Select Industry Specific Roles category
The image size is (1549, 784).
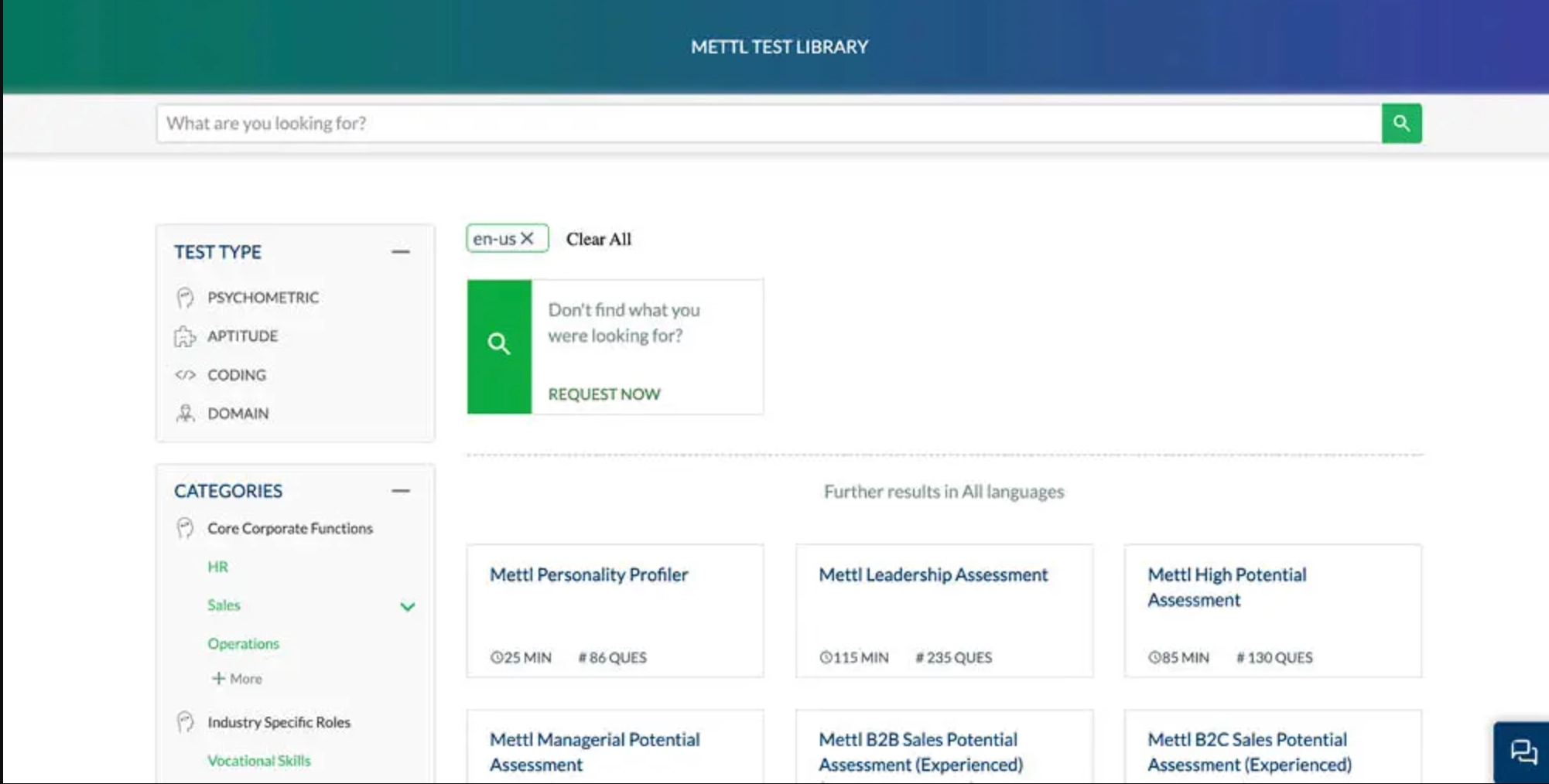tap(279, 722)
